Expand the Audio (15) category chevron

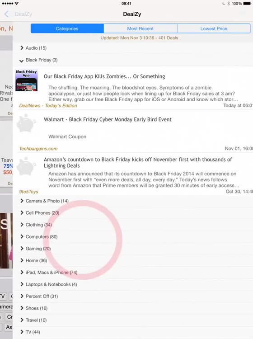click(x=22, y=48)
